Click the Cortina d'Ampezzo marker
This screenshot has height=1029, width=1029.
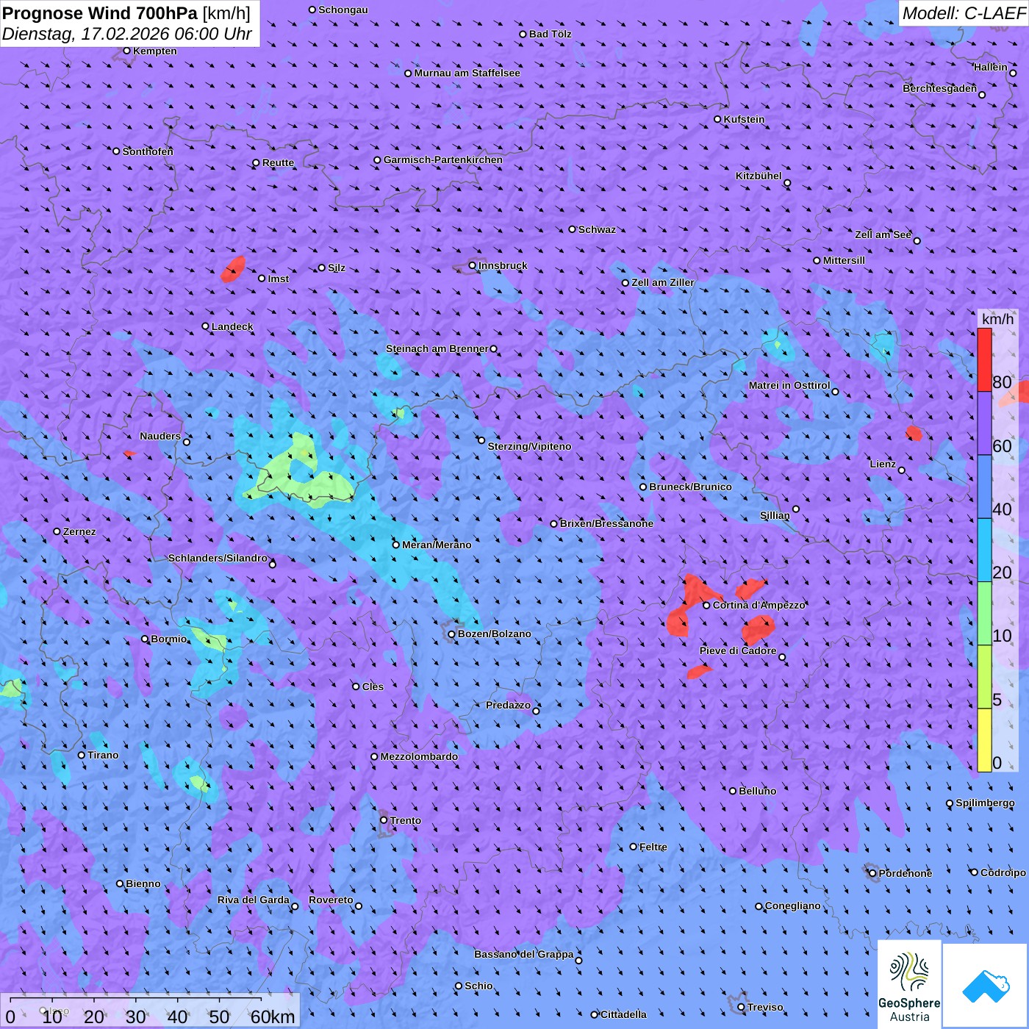pyautogui.click(x=706, y=606)
